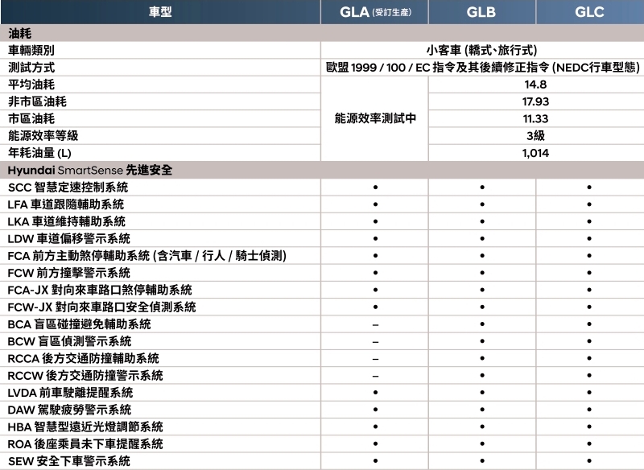This screenshot has width=644, height=470.
Task: Click the 1,014 annual fuel value
Action: point(535,153)
